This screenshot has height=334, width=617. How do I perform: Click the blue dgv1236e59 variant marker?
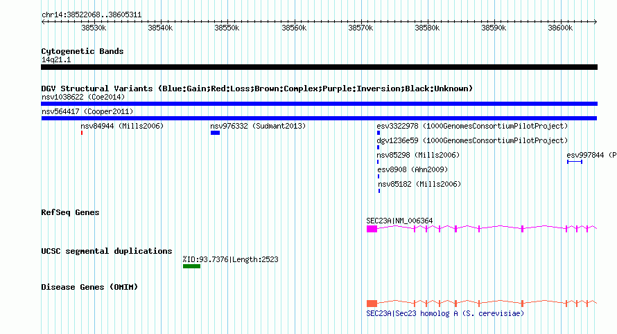point(378,147)
